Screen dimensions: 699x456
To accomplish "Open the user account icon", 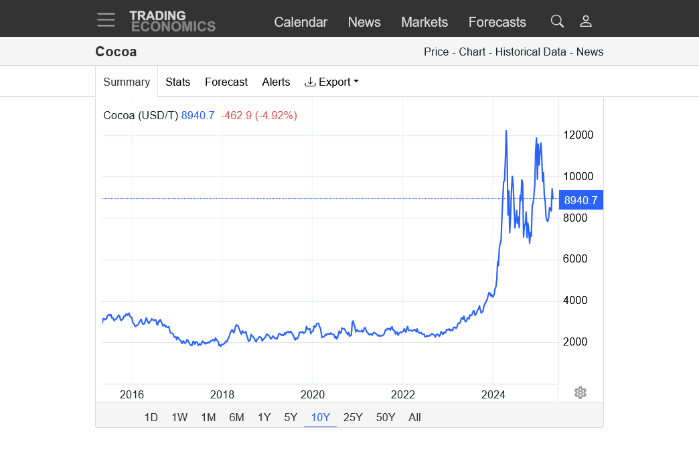I will (x=586, y=21).
